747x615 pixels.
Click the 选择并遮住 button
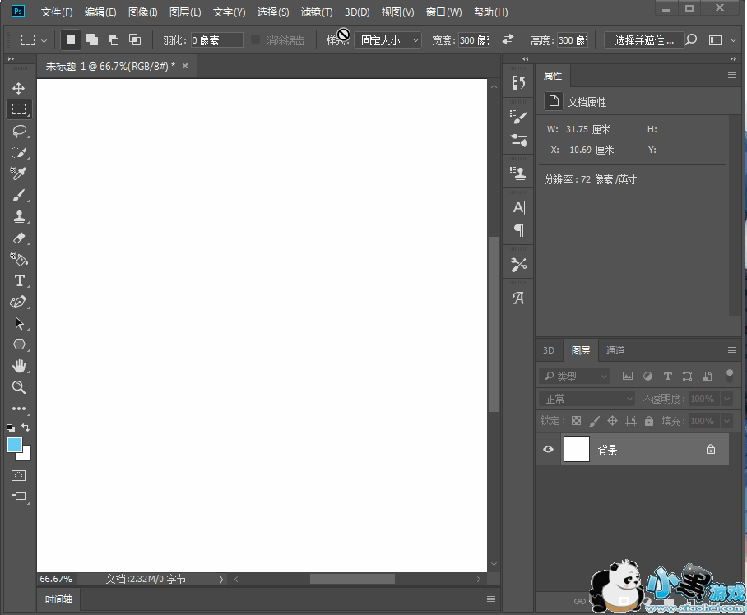(x=643, y=39)
